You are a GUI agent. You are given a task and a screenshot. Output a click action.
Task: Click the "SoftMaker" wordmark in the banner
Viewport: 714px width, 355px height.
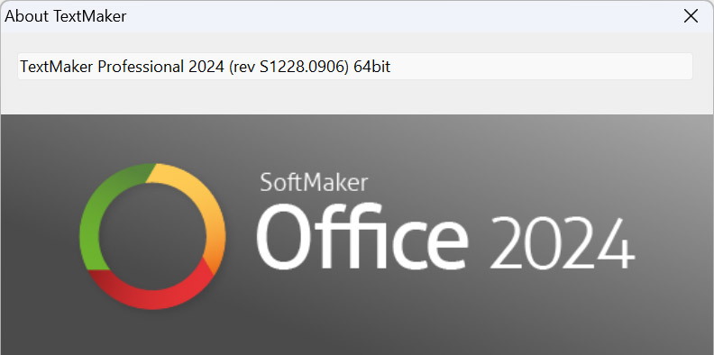314,182
